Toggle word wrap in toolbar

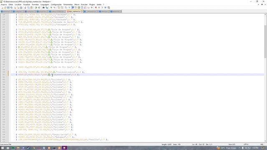coord(66,7)
